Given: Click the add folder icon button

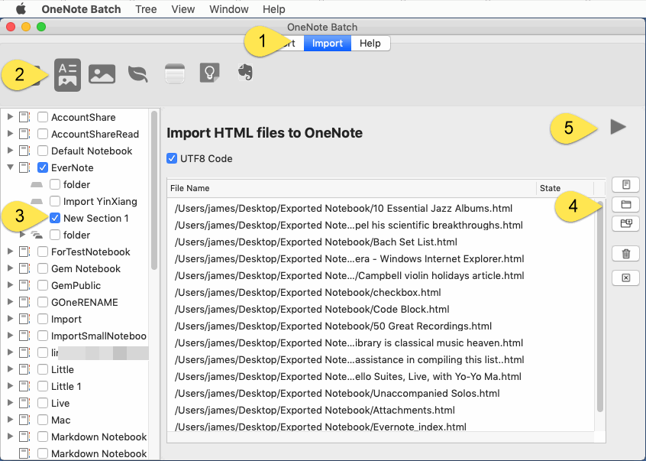Looking at the screenshot, I should [626, 204].
